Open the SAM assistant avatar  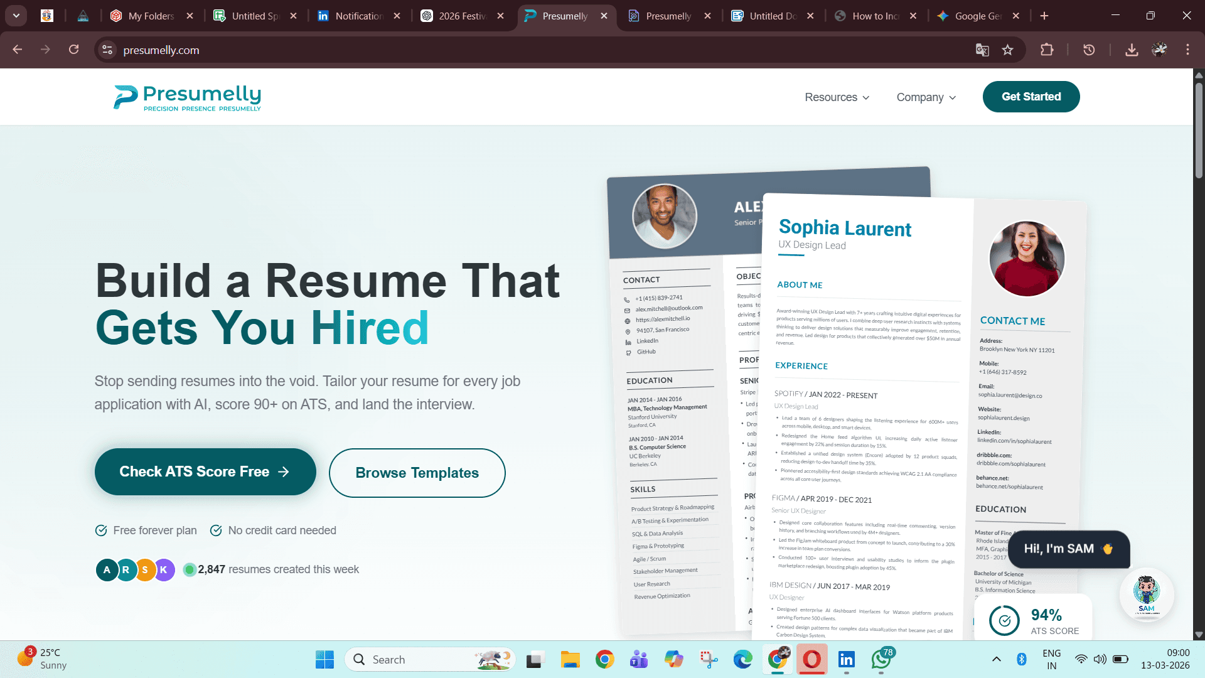[x=1147, y=595]
